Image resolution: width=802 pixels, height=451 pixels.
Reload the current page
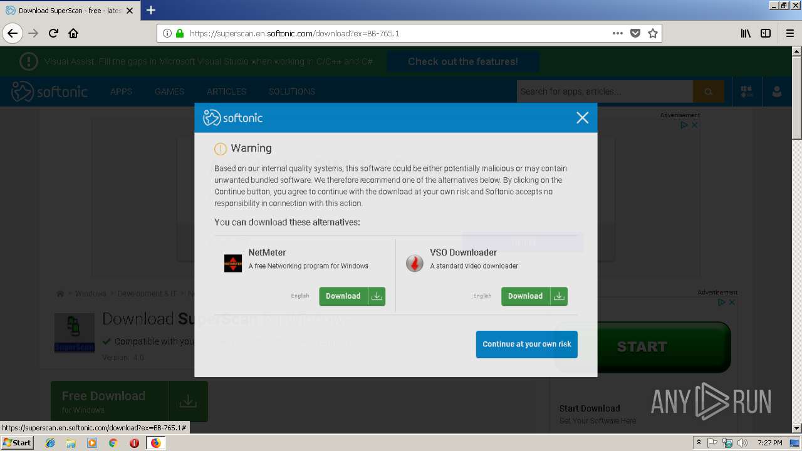pyautogui.click(x=53, y=33)
